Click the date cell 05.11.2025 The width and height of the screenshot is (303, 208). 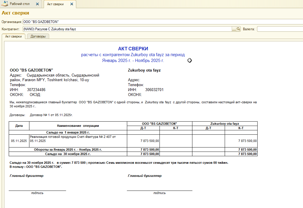point(19,141)
